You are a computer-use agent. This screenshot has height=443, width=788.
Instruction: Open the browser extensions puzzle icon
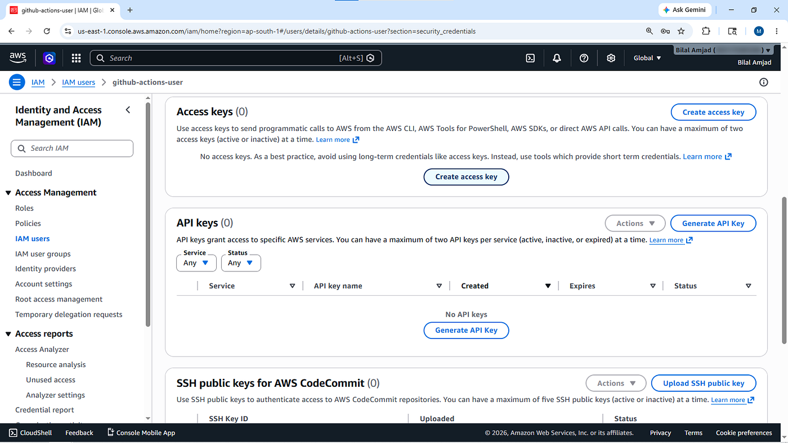click(706, 31)
